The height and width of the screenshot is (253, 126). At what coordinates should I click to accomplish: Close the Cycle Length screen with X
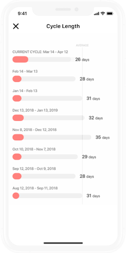pyautogui.click(x=16, y=26)
